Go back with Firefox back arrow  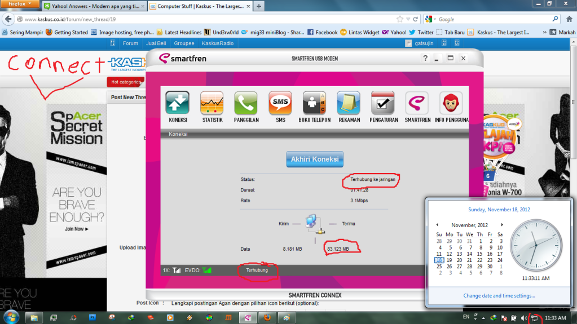pyautogui.click(x=8, y=19)
